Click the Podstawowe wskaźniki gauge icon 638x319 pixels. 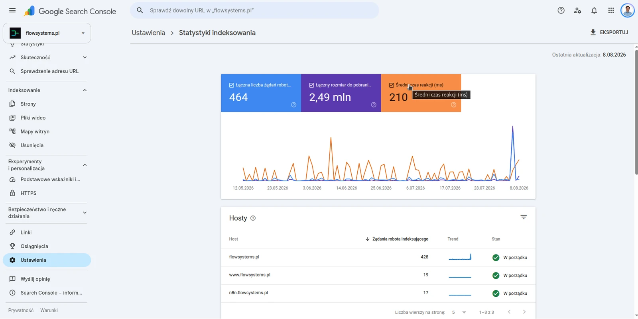(12, 180)
